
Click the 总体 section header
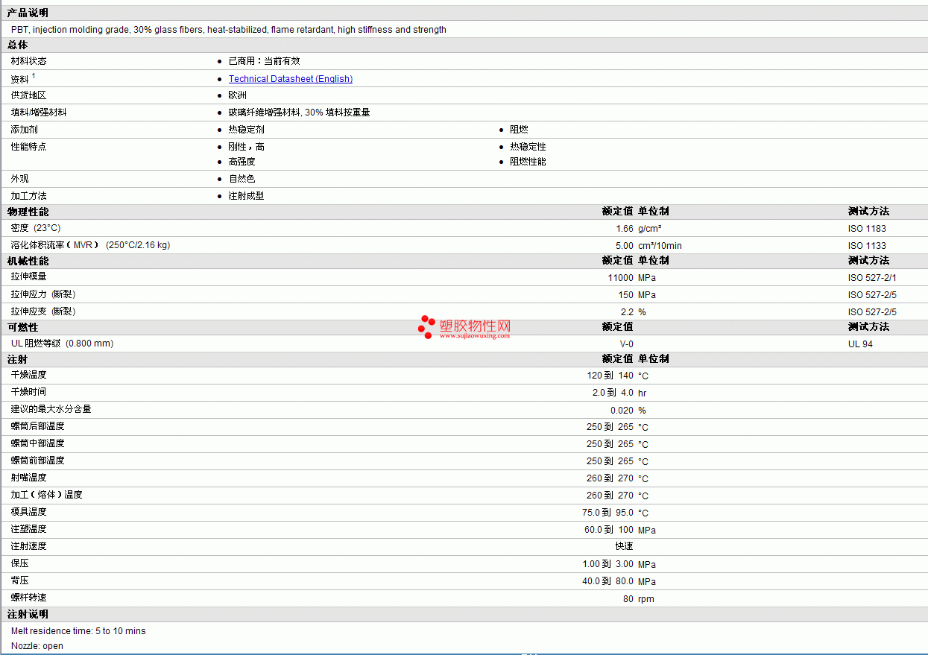pyautogui.click(x=18, y=45)
